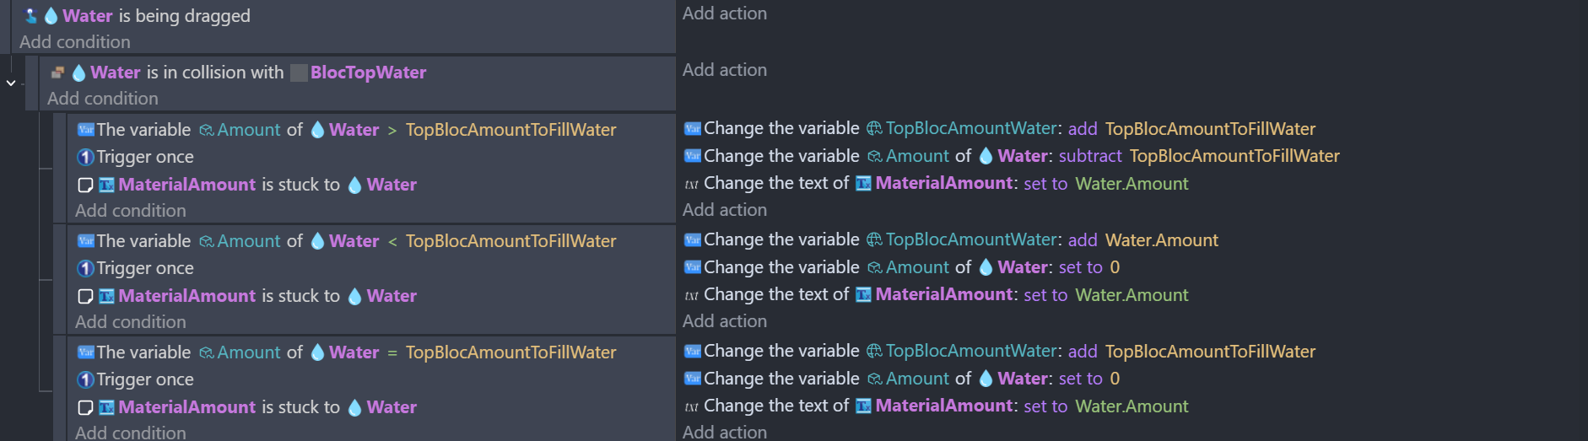This screenshot has height=441, width=1588.
Task: Add condition under Water is being dragged
Action: click(75, 42)
